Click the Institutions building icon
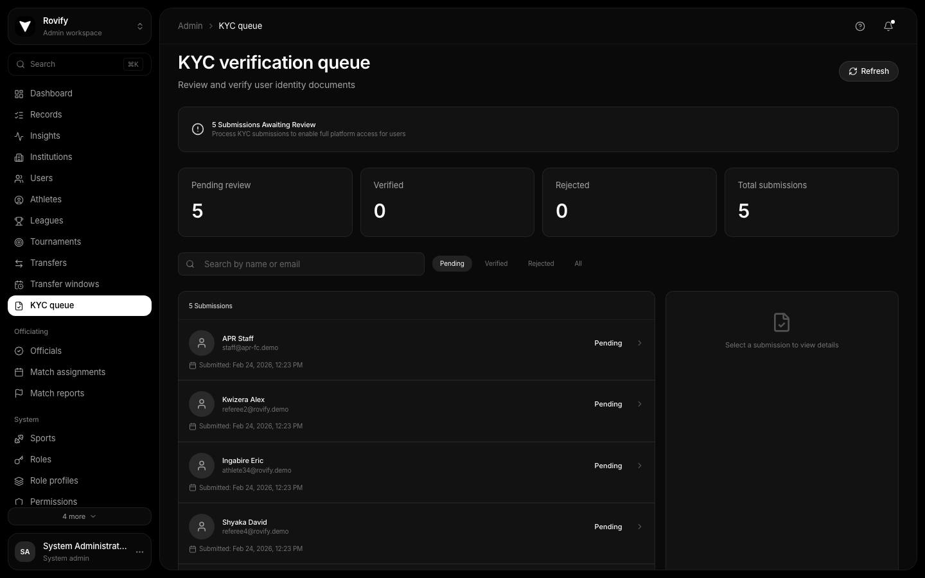Viewport: 925px width, 578px height. click(x=19, y=157)
